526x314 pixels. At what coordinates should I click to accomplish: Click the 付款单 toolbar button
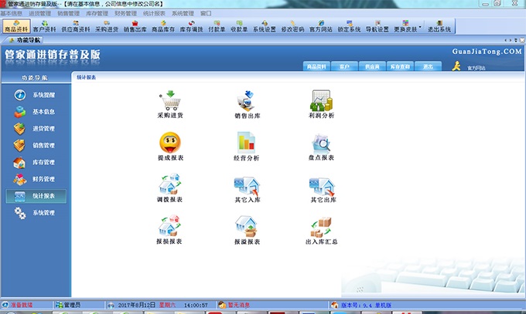click(217, 26)
